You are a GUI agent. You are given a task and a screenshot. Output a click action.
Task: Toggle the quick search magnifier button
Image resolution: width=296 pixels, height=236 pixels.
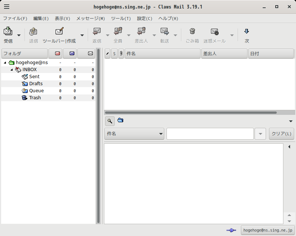pos(110,121)
